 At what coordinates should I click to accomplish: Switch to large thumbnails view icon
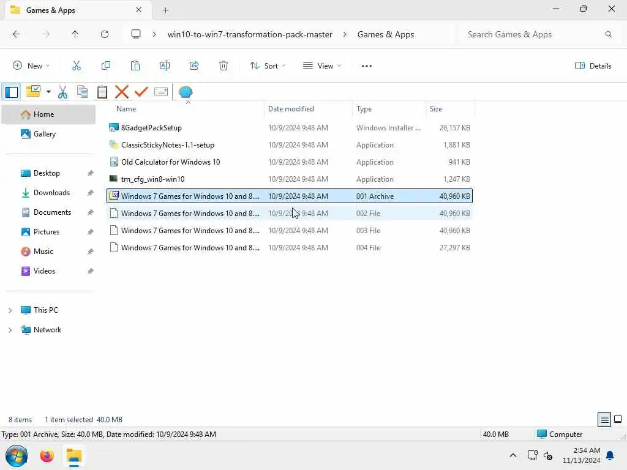pos(618,419)
